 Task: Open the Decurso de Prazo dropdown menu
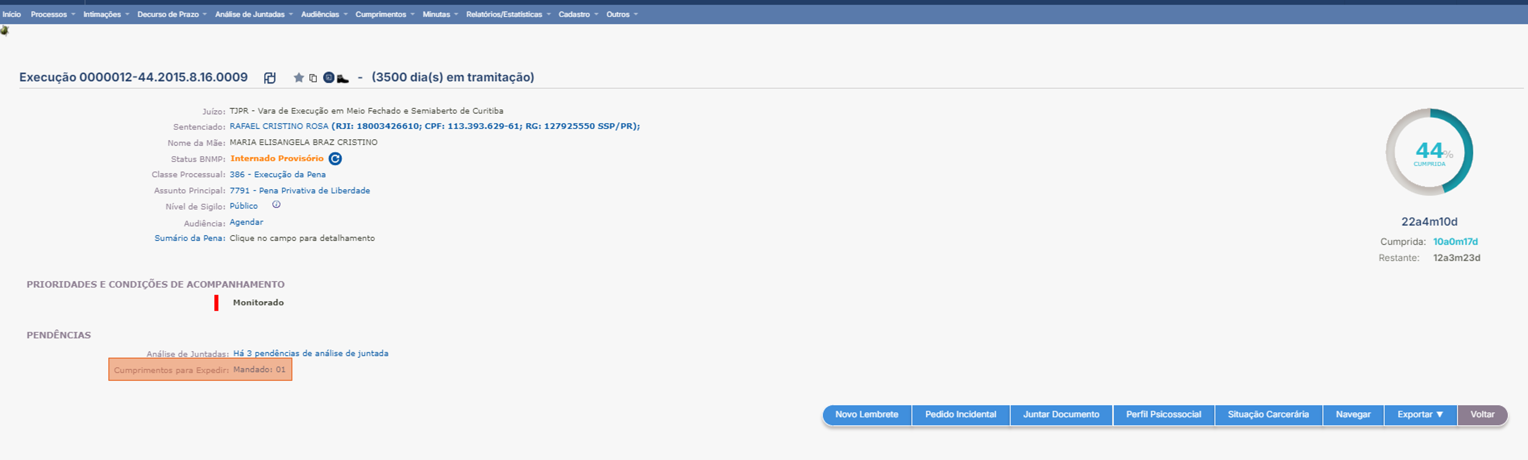click(172, 14)
